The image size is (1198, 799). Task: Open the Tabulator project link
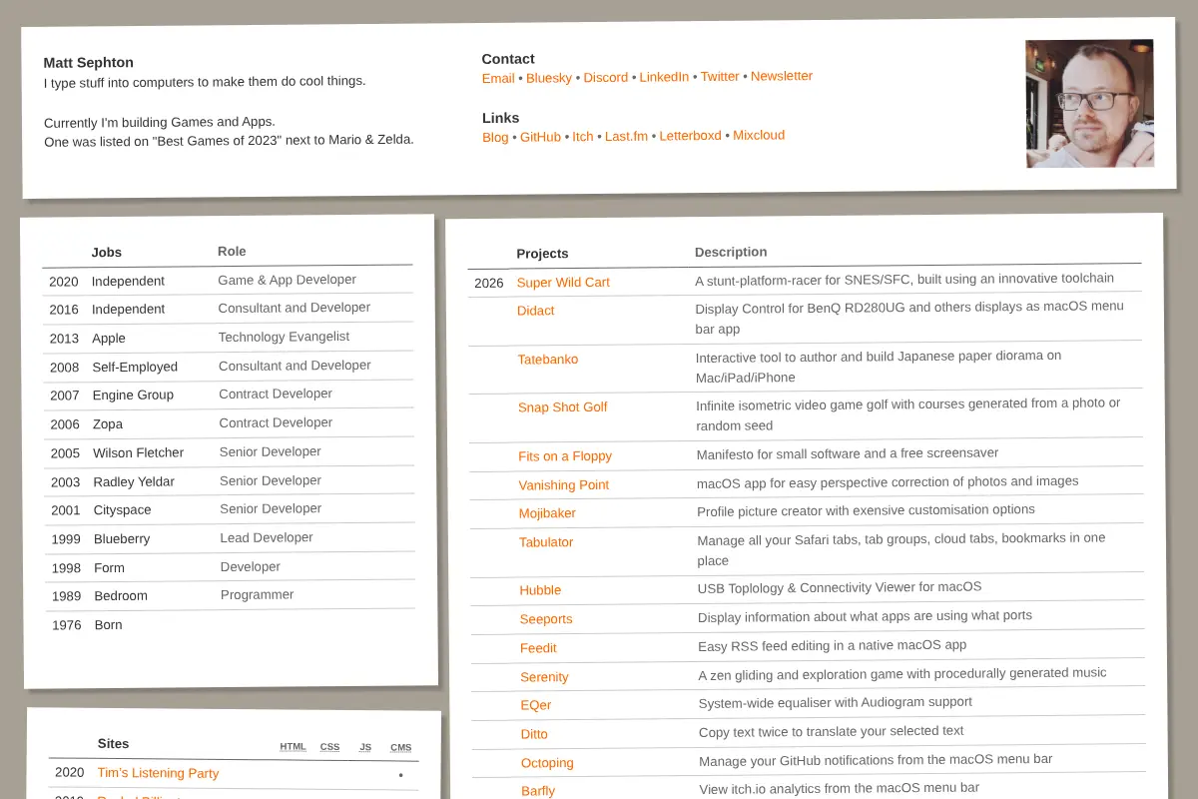(546, 542)
